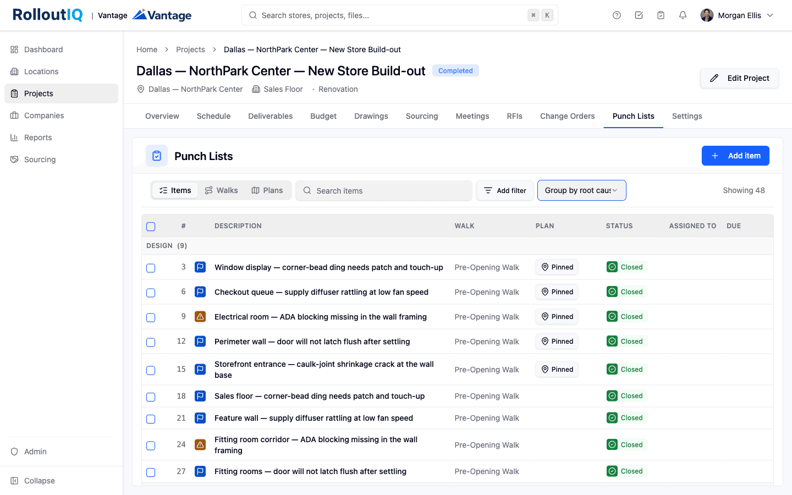
Task: Switch to the Change Orders tab
Action: click(568, 116)
